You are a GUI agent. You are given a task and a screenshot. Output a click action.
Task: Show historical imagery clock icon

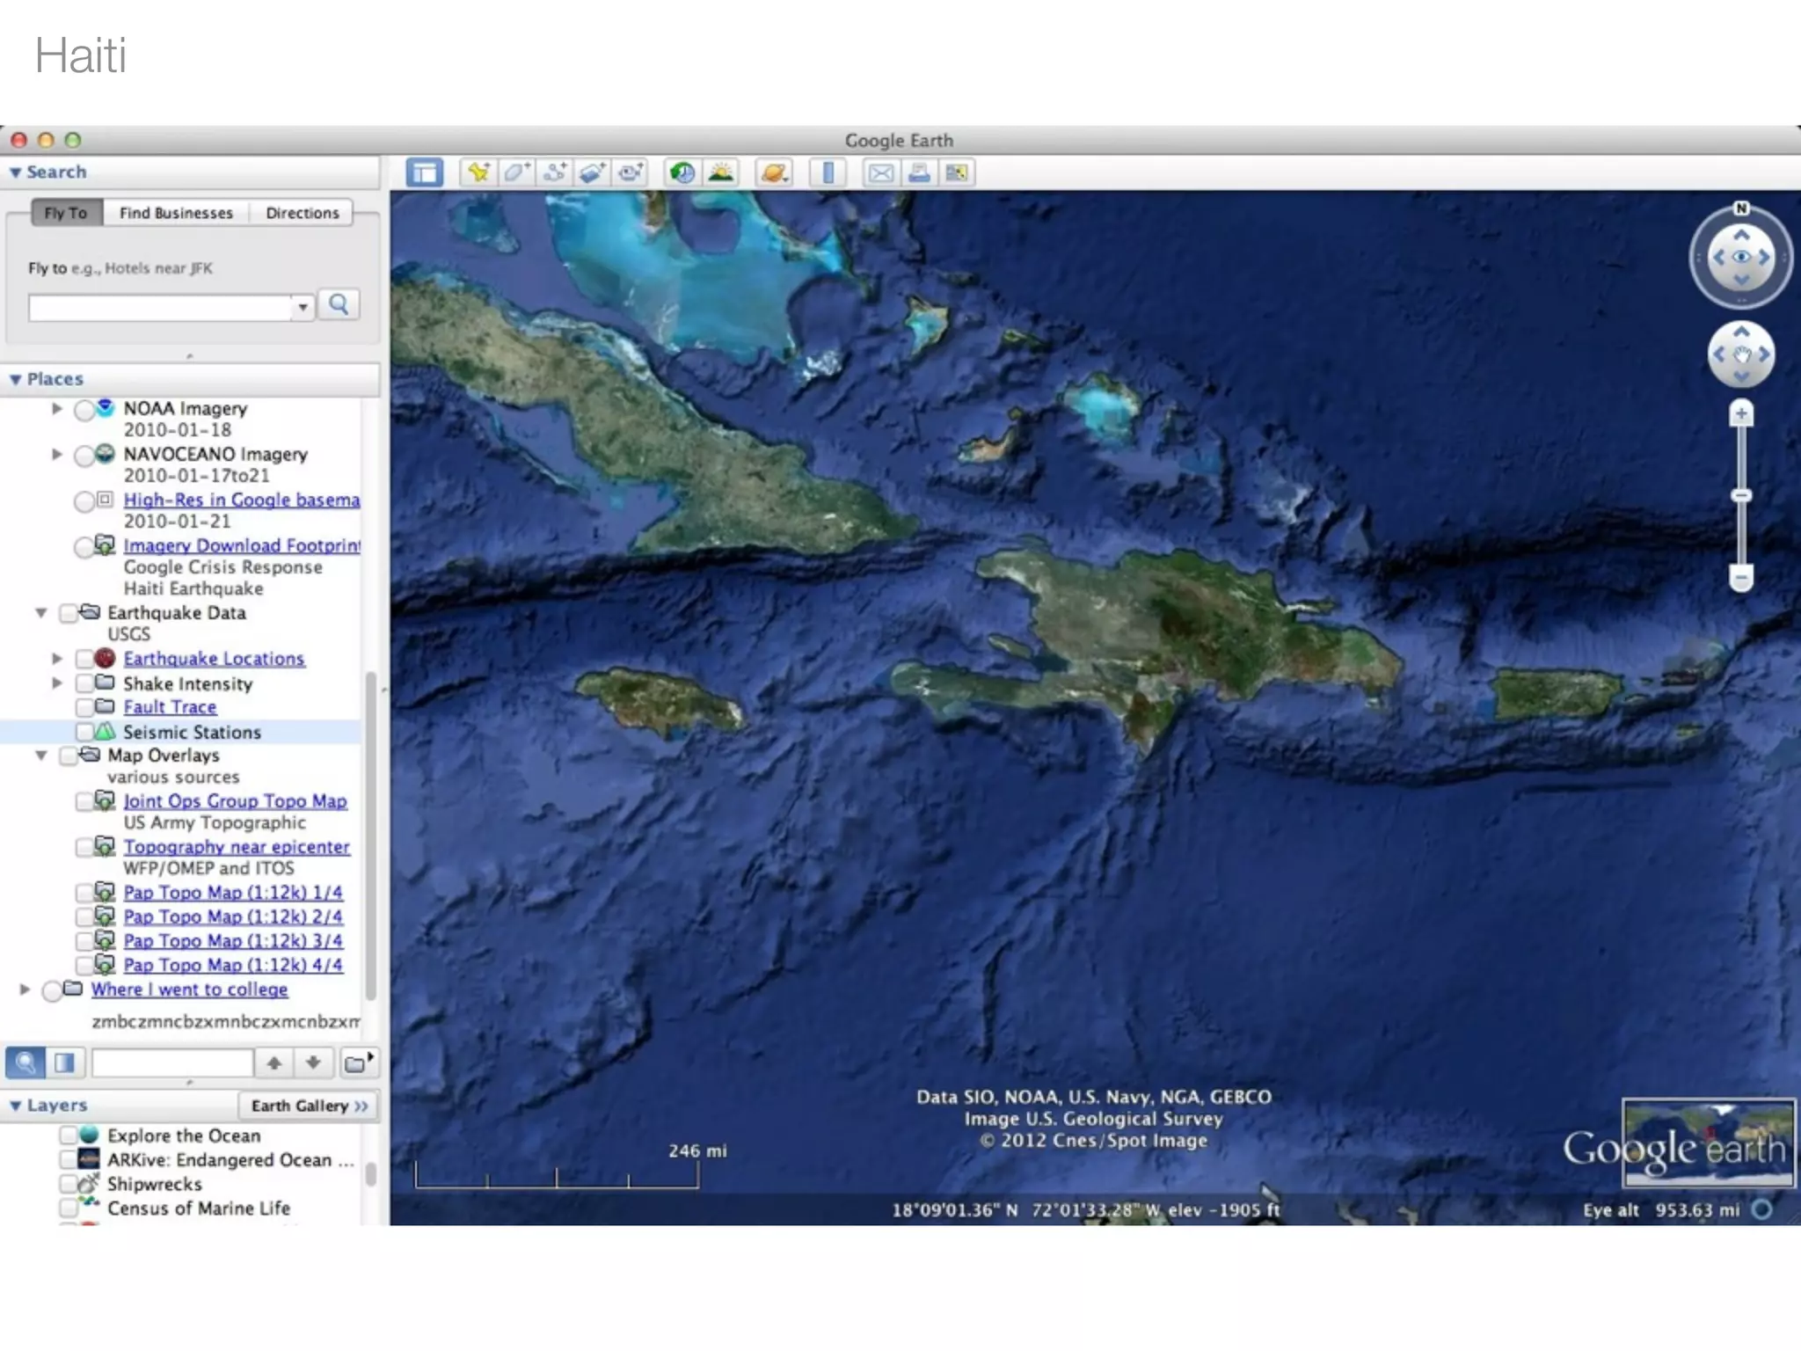(x=682, y=172)
